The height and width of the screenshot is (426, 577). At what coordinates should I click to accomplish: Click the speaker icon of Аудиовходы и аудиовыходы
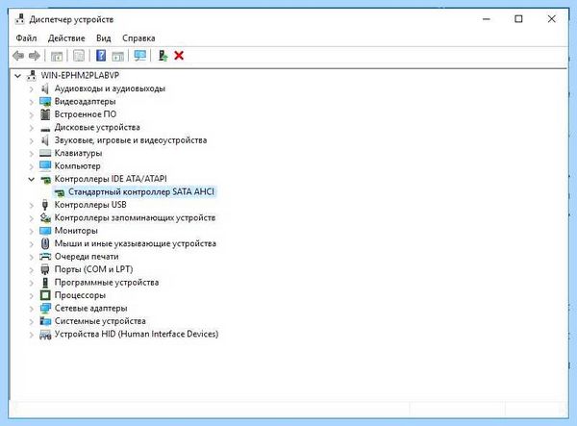point(45,88)
